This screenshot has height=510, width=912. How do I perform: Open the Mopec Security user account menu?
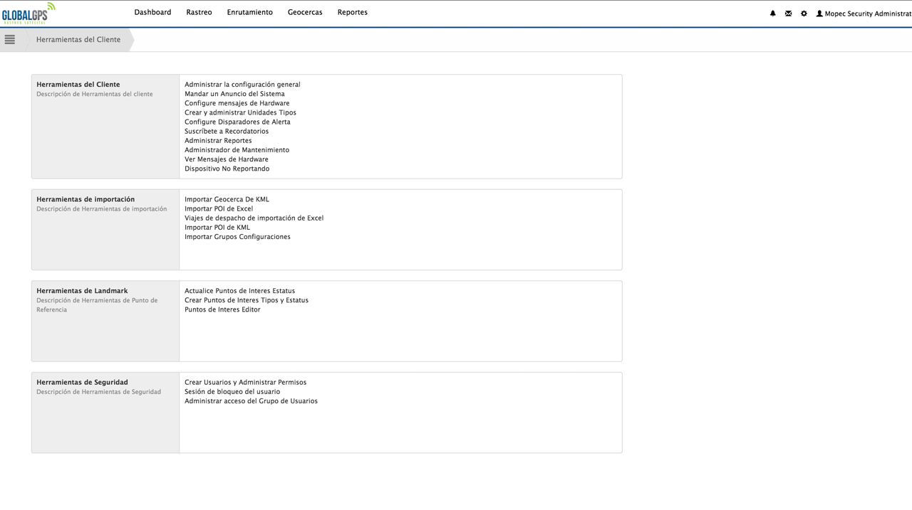point(864,14)
